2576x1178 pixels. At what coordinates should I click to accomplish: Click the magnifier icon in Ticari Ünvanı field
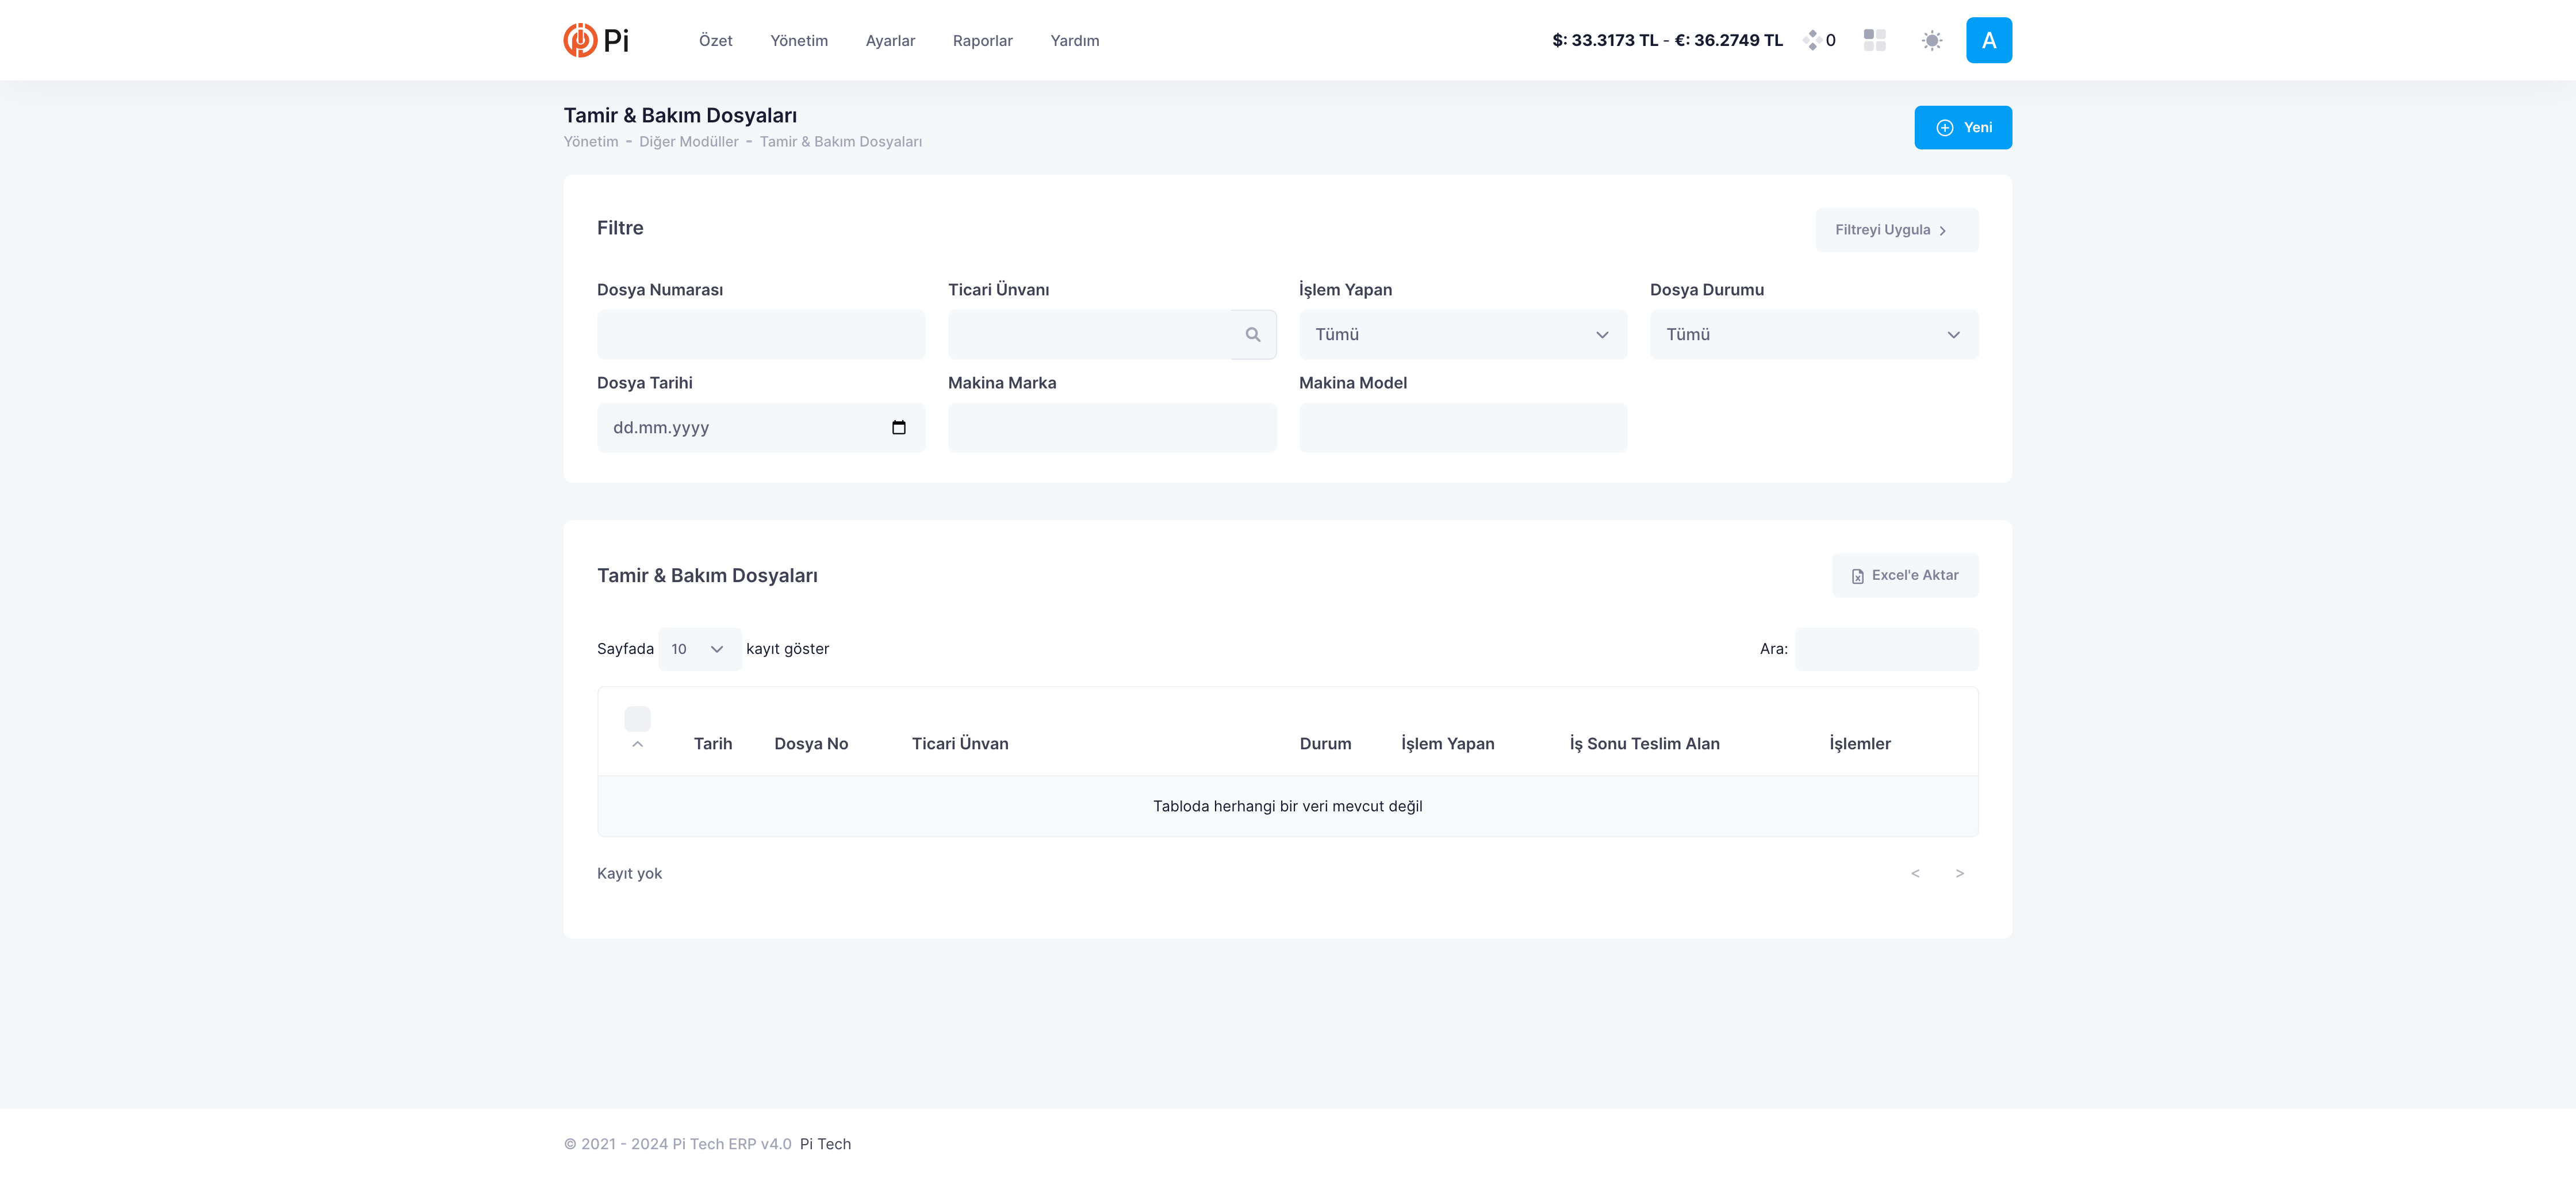click(1252, 334)
